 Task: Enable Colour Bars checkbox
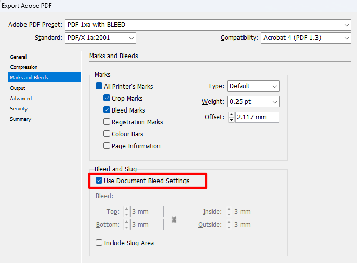coord(107,134)
